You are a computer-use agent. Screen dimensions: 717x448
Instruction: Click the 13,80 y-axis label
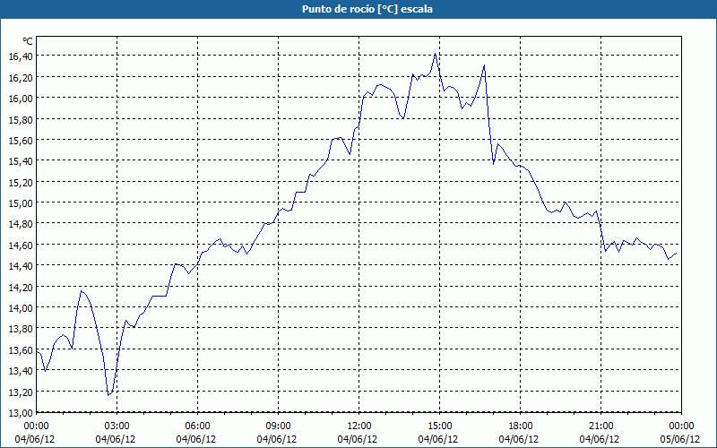[x=21, y=329]
